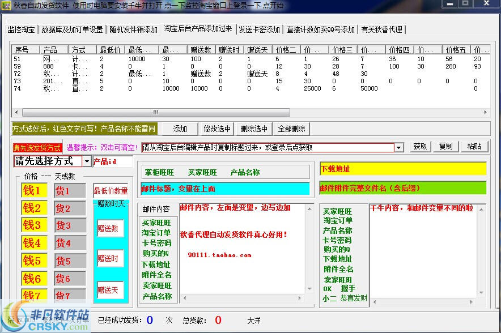Click the table scrollbar right arrow
The width and height of the screenshot is (501, 333).
(485, 112)
